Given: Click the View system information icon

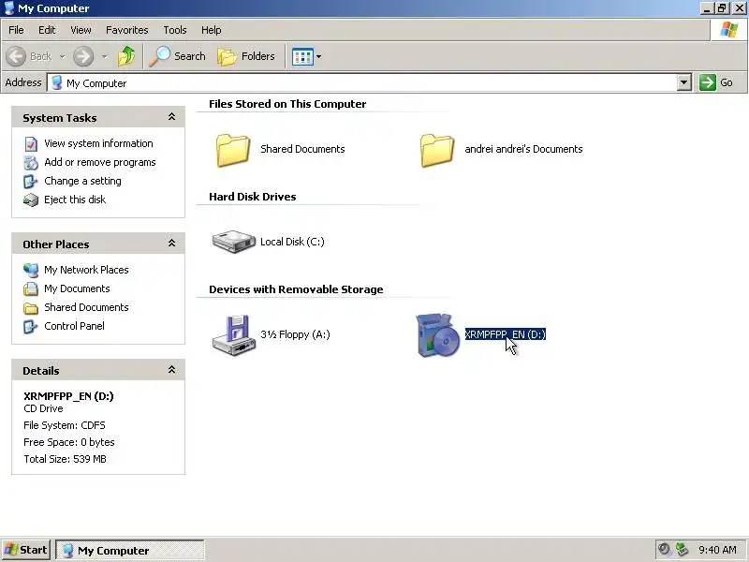Looking at the screenshot, I should [31, 144].
